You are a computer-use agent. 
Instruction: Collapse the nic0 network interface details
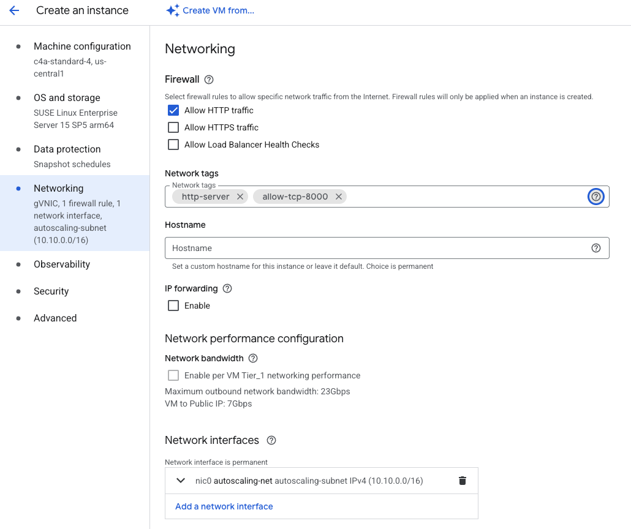pyautogui.click(x=180, y=481)
